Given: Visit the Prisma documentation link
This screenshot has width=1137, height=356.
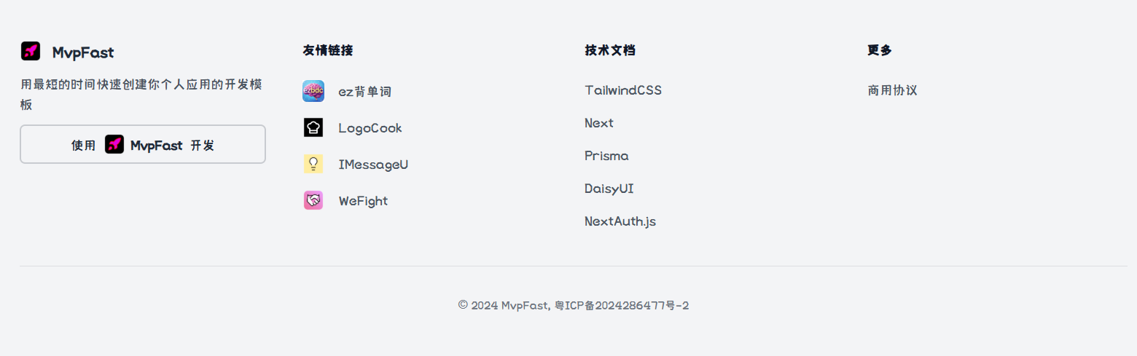Looking at the screenshot, I should pyautogui.click(x=606, y=156).
